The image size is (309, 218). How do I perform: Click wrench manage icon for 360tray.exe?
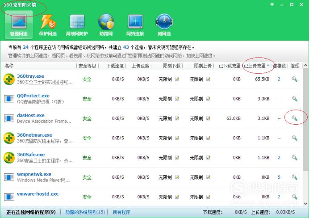coord(294,79)
